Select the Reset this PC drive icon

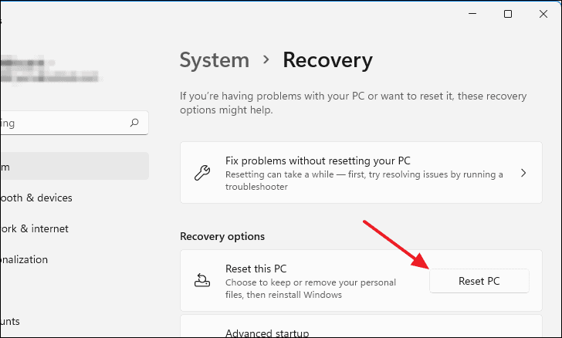coord(202,280)
